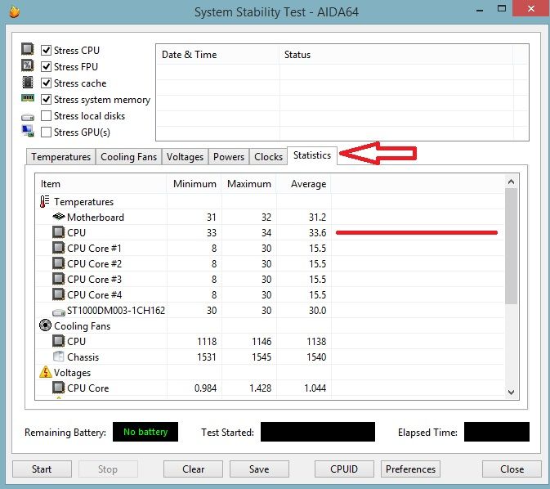This screenshot has height=489, width=550.
Task: Click the AIDA64 flame icon in title bar
Action: 15,11
